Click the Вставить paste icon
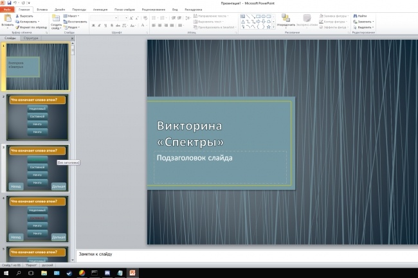 tap(8, 19)
